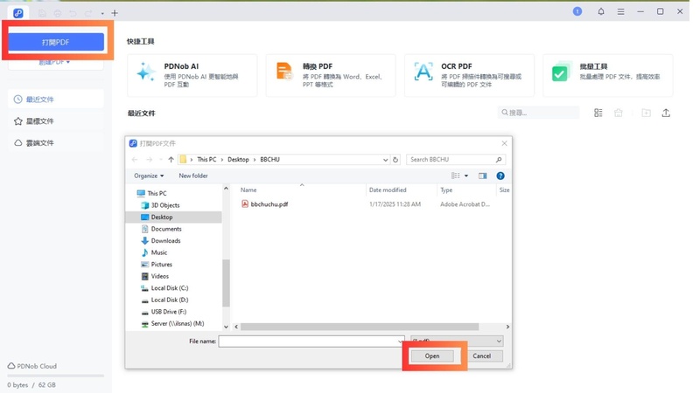Switch recent files to list view icon
700x393 pixels.
coord(598,113)
